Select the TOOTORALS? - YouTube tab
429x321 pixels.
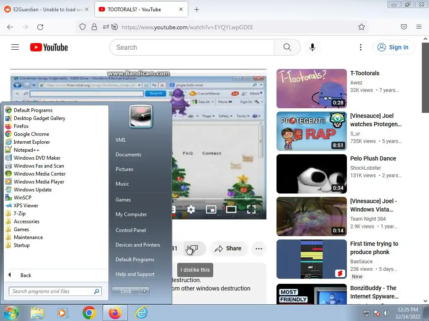point(141,10)
